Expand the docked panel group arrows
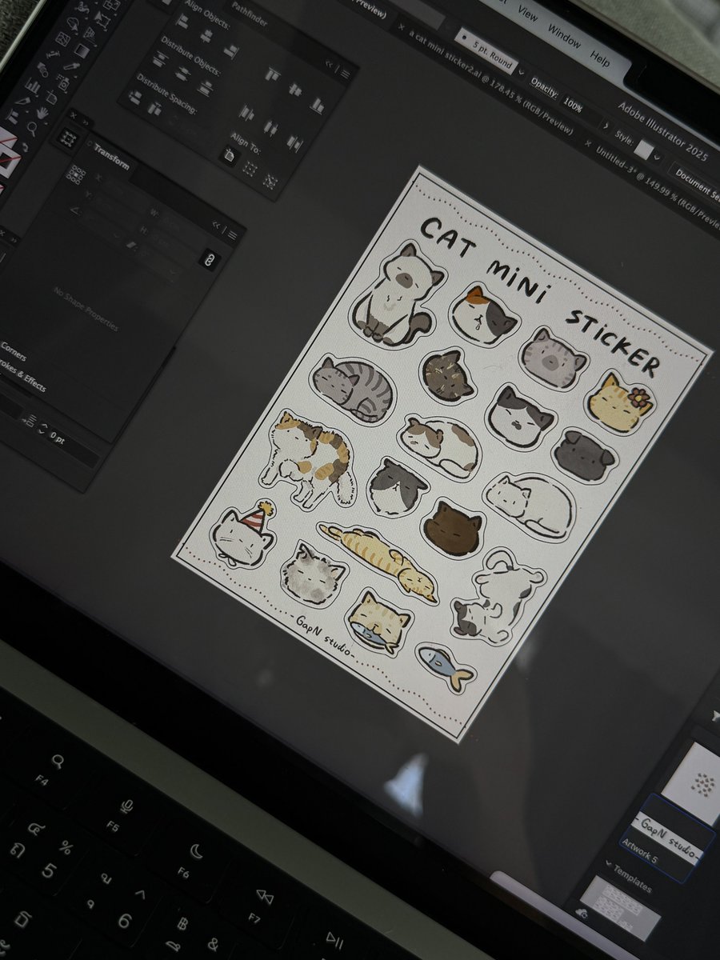Image resolution: width=720 pixels, height=960 pixels. click(85, 122)
